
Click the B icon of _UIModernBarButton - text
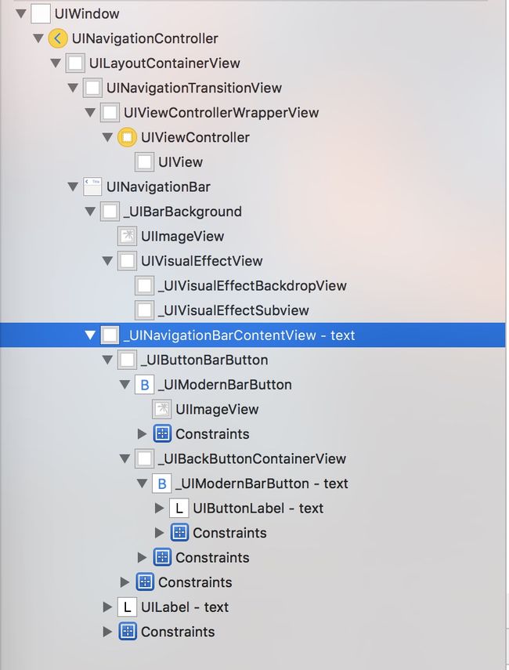[x=162, y=483]
